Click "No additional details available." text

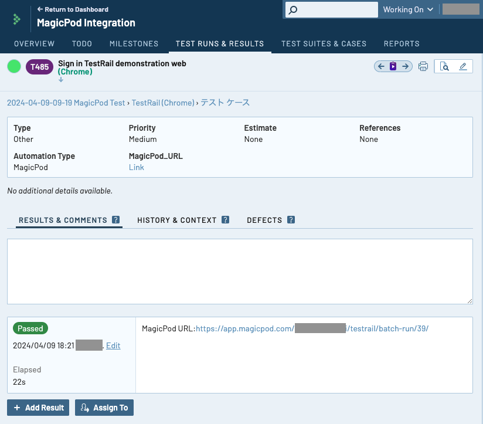tap(60, 191)
